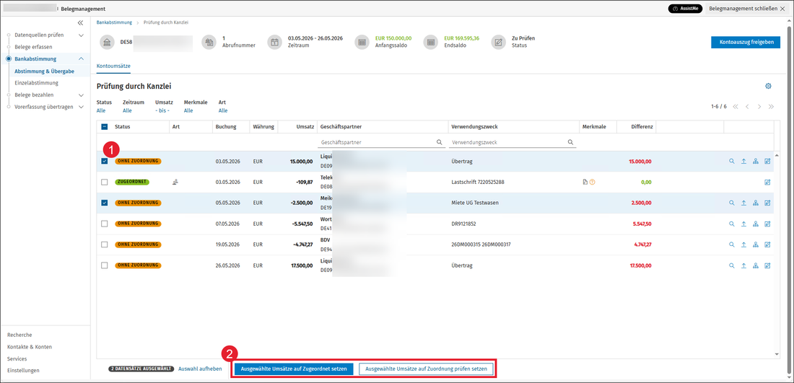This screenshot has width=794, height=383.
Task: Uncheck the 15.000,00 Übertrag row checkbox
Action: 105,162
